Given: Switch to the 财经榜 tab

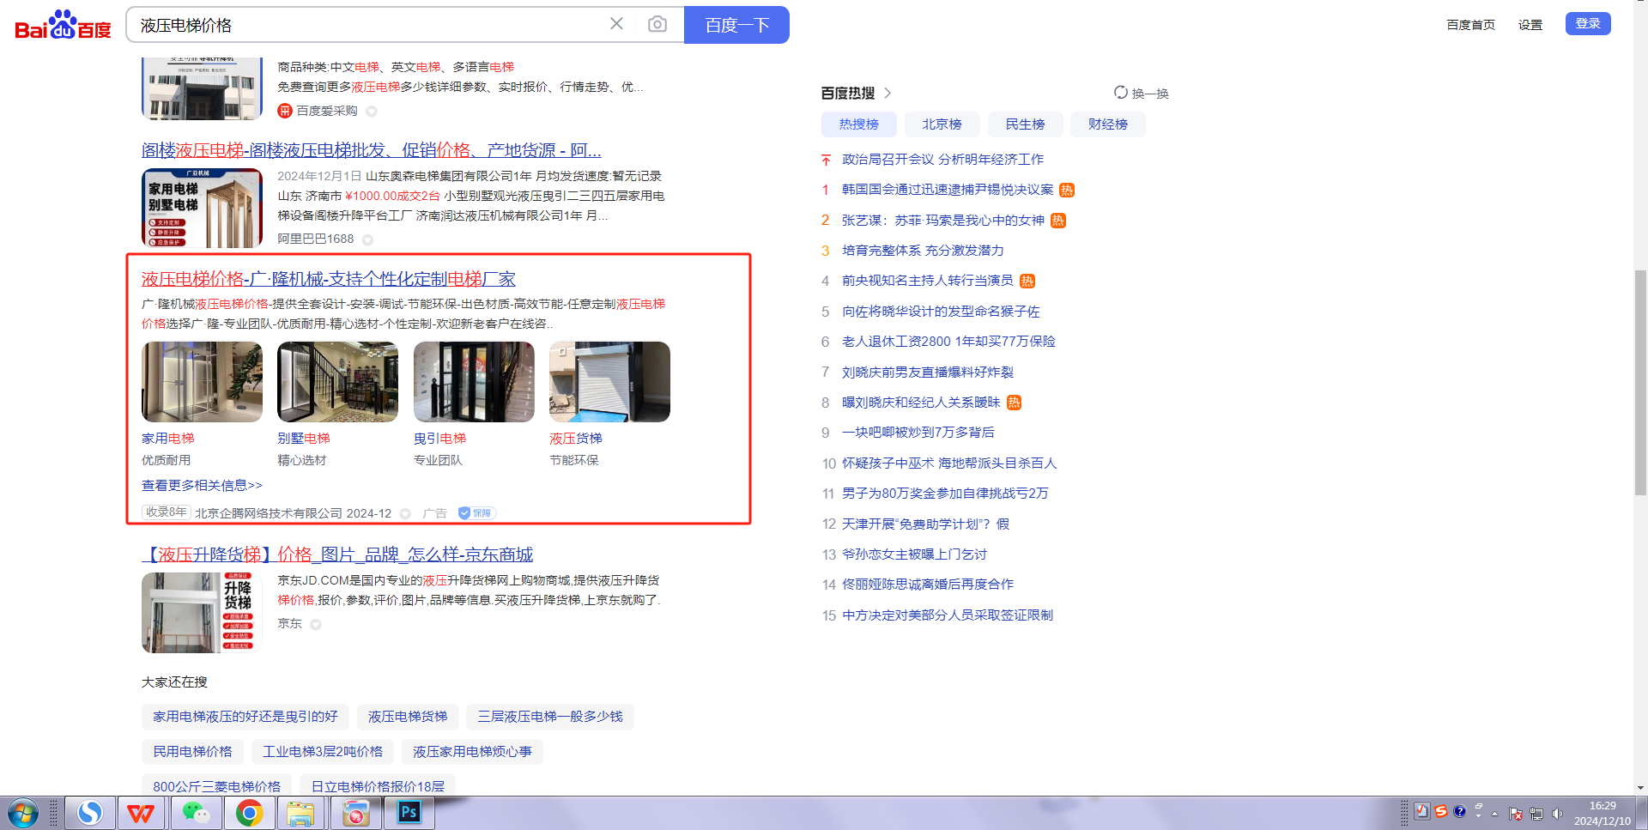Looking at the screenshot, I should point(1107,124).
